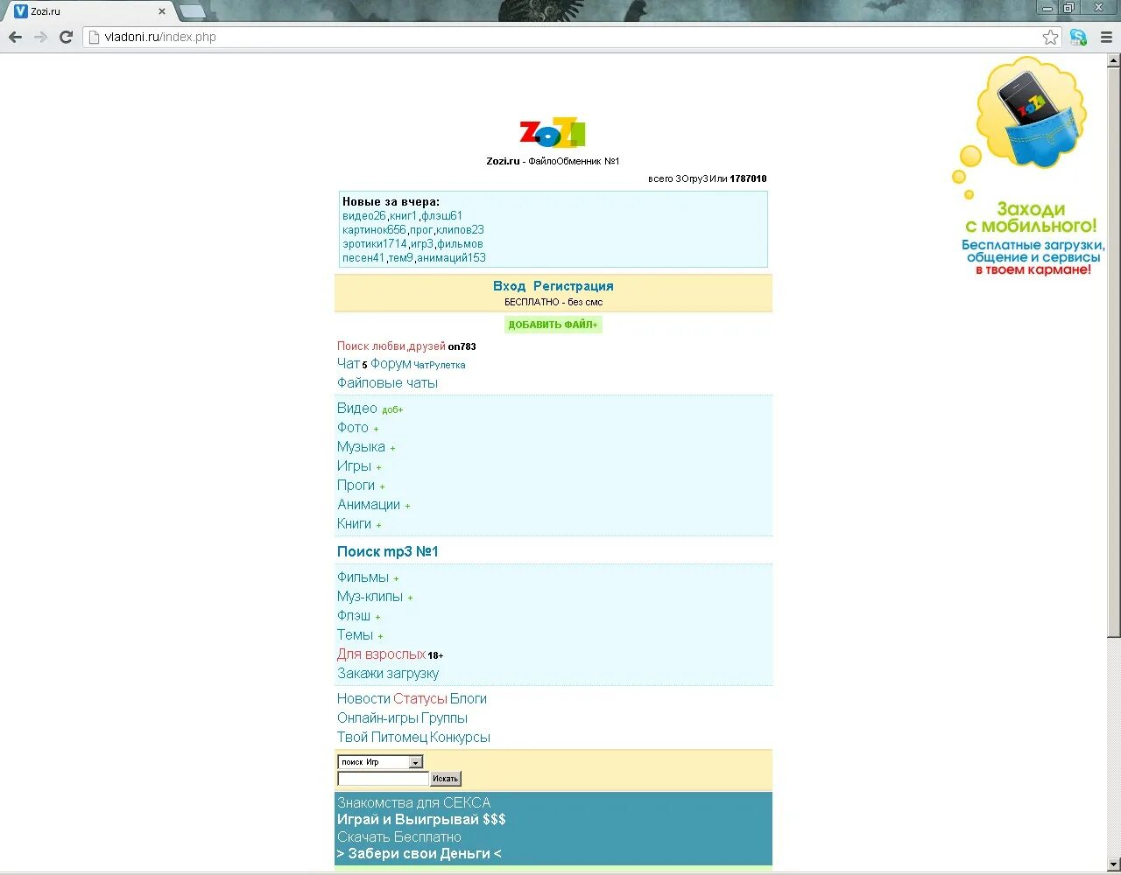Open the Чат link
Image resolution: width=1121 pixels, height=875 pixels.
349,363
